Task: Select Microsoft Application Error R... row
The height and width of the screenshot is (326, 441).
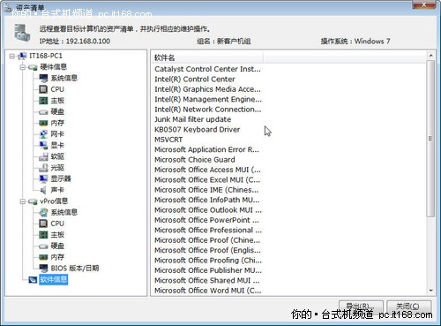Action: pos(207,149)
